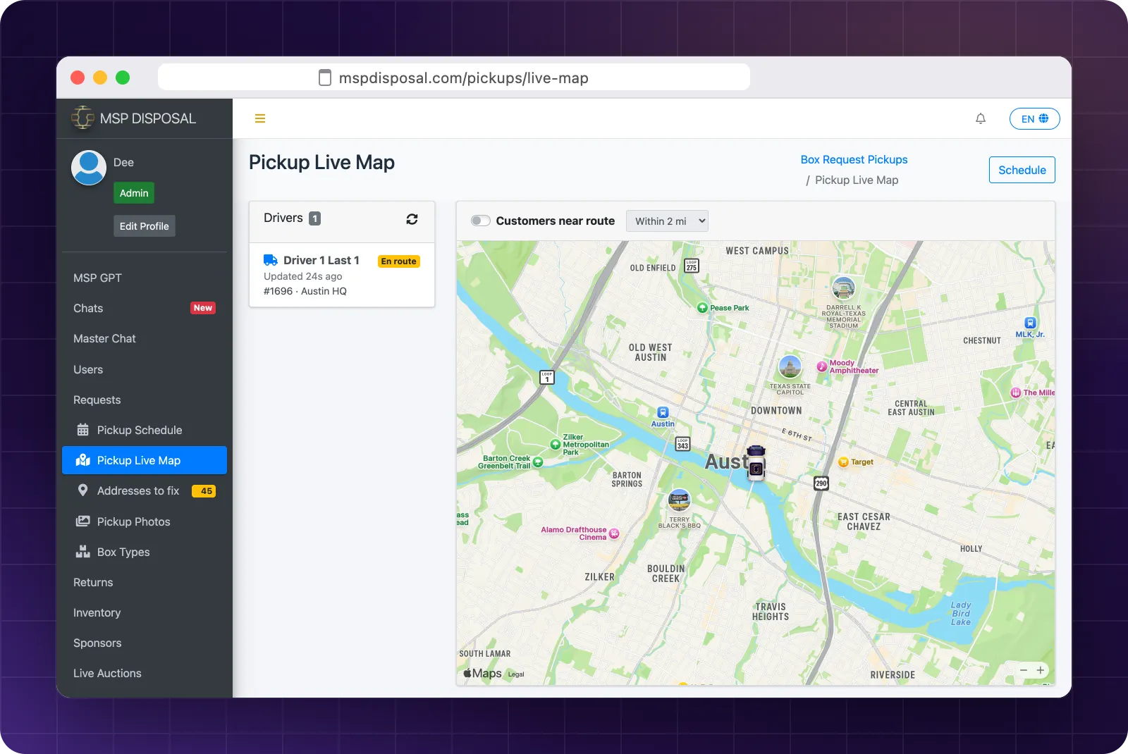1128x754 pixels.
Task: Click the Austin transit station marker
Action: tap(663, 412)
